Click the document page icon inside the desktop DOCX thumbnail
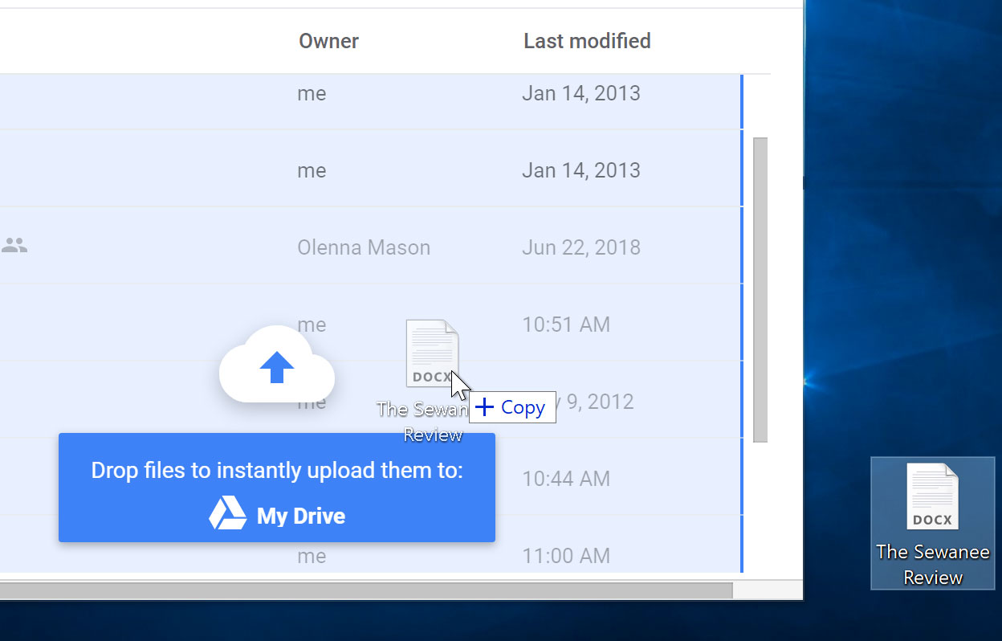 tap(932, 495)
